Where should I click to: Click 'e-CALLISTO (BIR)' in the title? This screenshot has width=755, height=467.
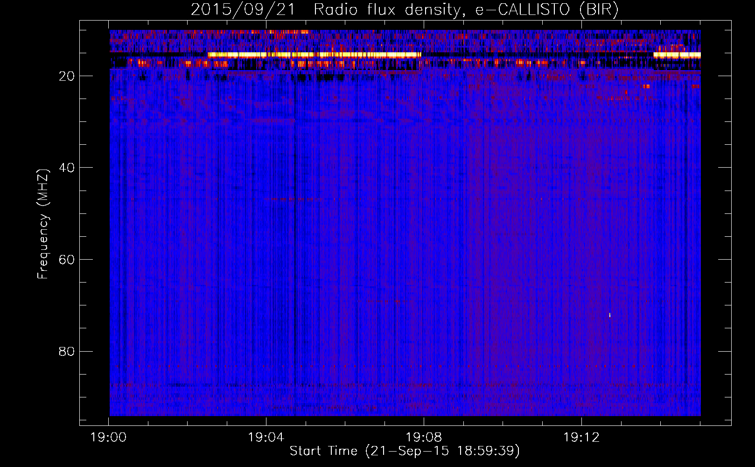pyautogui.click(x=547, y=10)
